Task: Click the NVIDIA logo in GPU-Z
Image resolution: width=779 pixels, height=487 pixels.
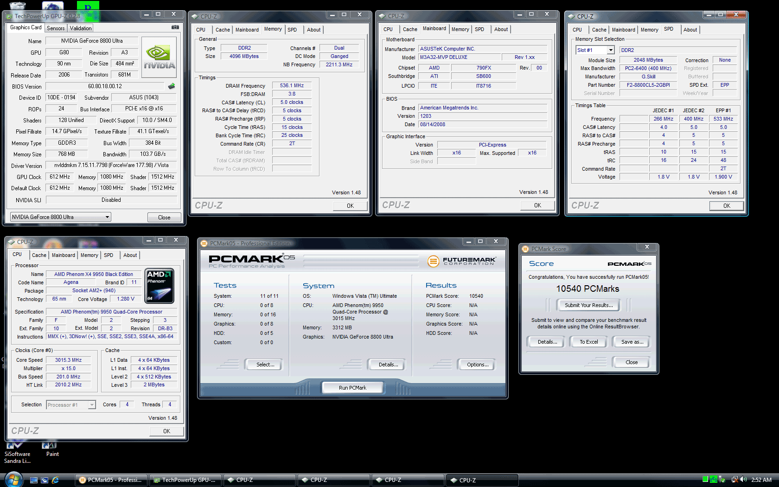Action: point(159,57)
